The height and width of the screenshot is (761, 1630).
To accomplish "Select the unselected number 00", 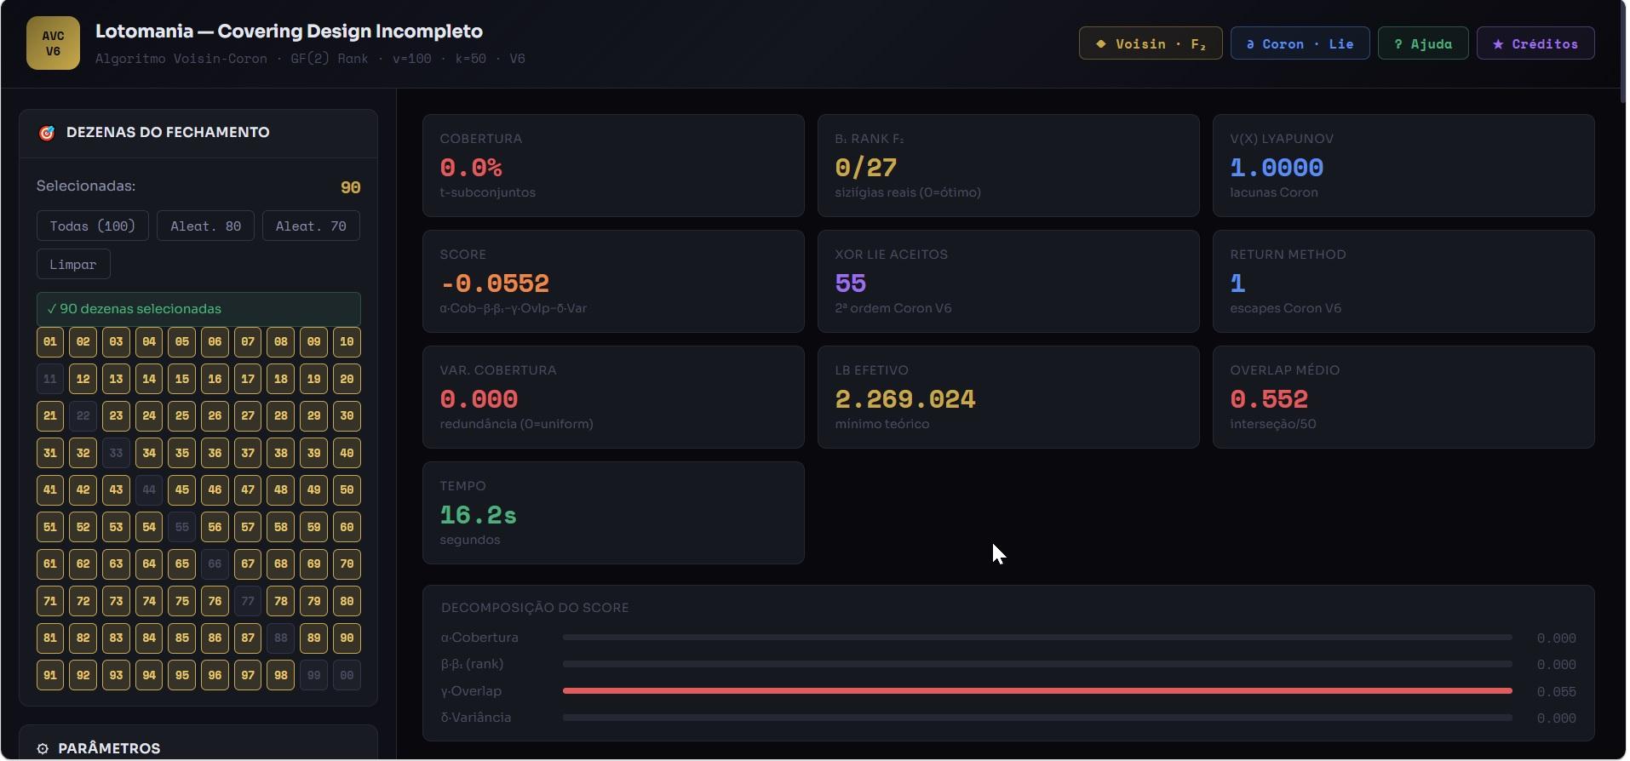I will pos(347,675).
